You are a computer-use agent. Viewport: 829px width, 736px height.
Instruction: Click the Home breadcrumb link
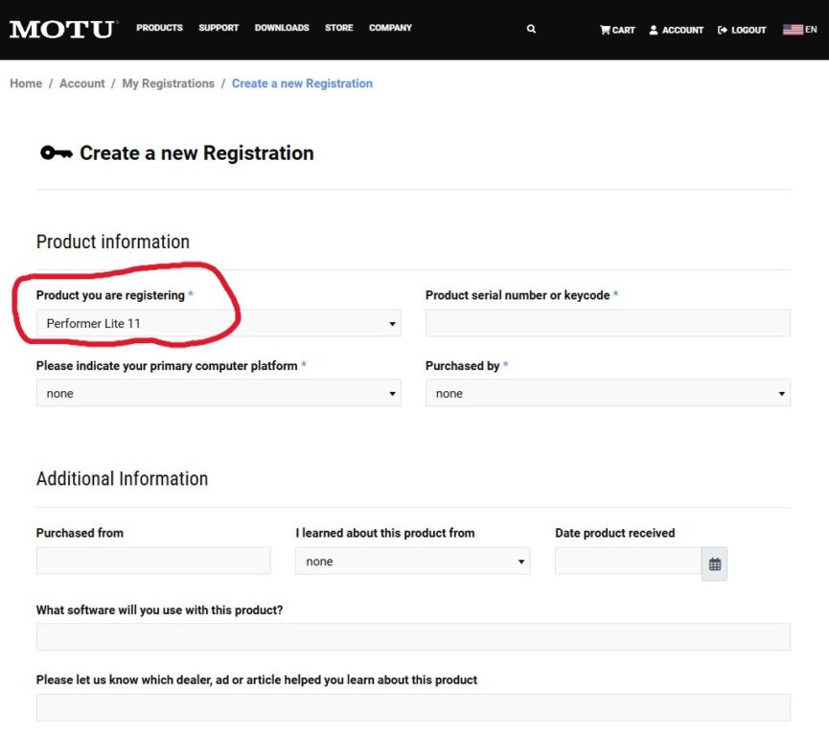[x=26, y=83]
